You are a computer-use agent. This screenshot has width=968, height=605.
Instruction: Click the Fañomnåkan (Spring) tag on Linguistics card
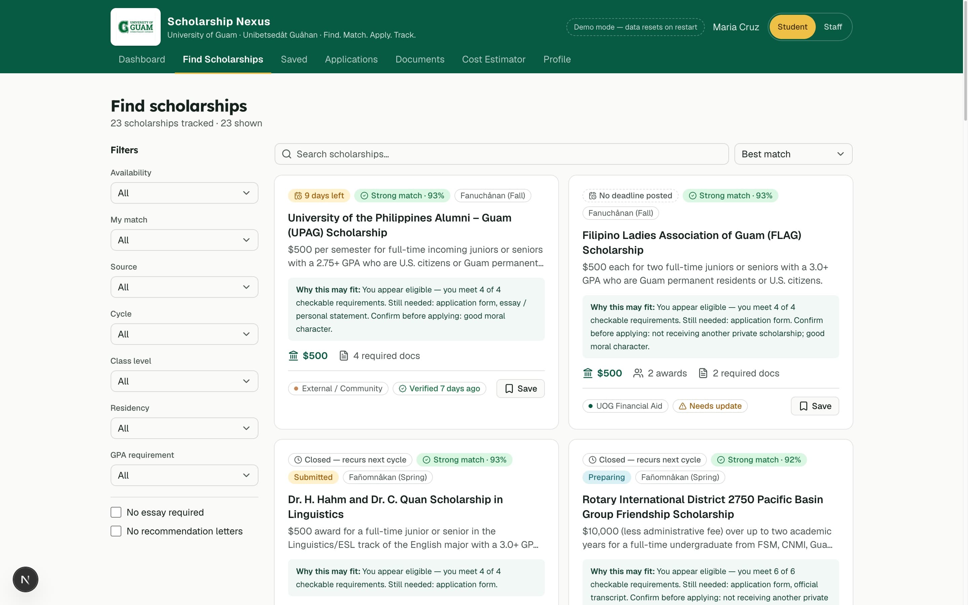388,477
